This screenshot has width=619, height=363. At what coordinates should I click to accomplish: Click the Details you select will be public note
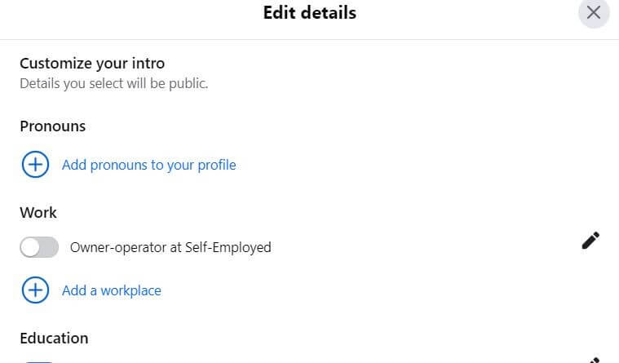(113, 83)
